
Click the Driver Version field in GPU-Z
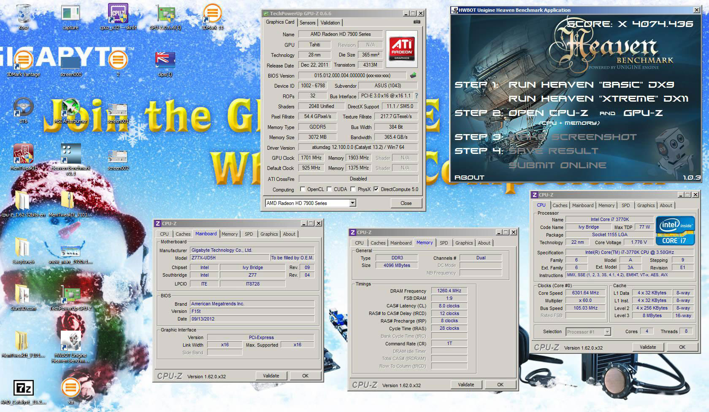(x=358, y=147)
